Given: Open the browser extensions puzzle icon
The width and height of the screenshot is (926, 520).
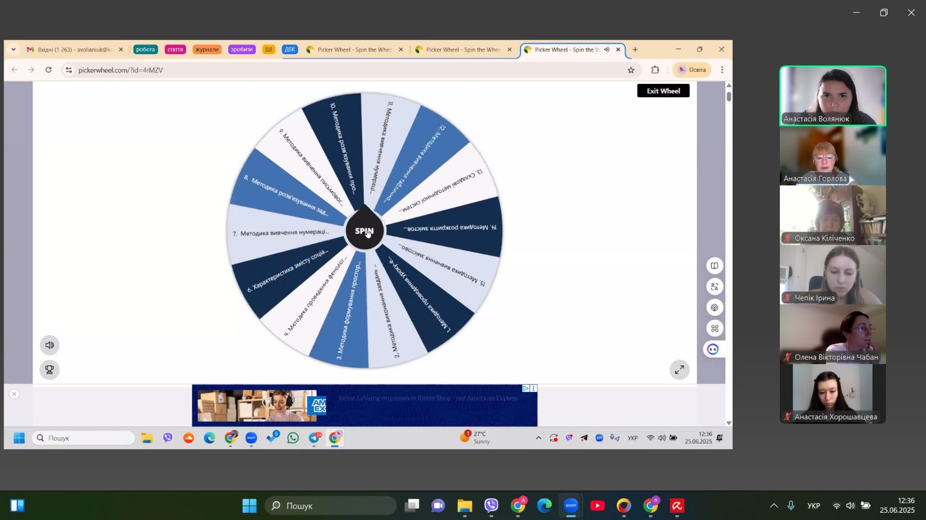Looking at the screenshot, I should click(x=655, y=70).
